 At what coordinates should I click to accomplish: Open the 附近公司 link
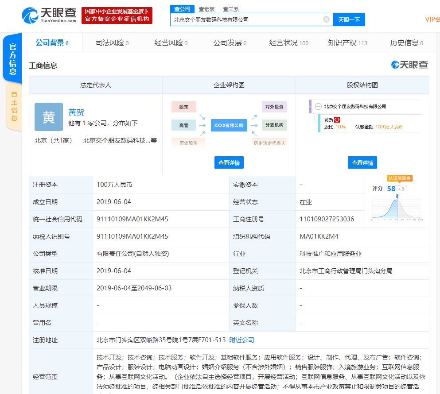(241, 340)
